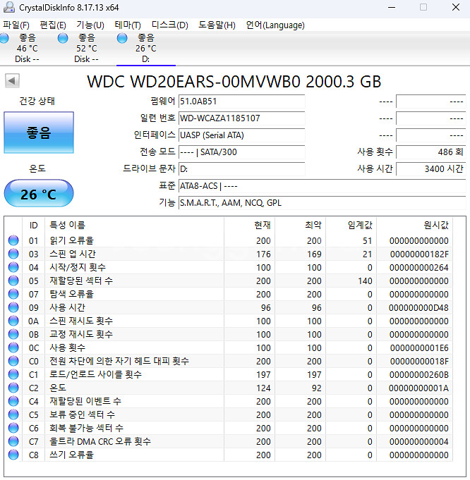Click status orb for attribute 03 스핀 업 시간
Screen dimensions: 470x480
pos(13,254)
